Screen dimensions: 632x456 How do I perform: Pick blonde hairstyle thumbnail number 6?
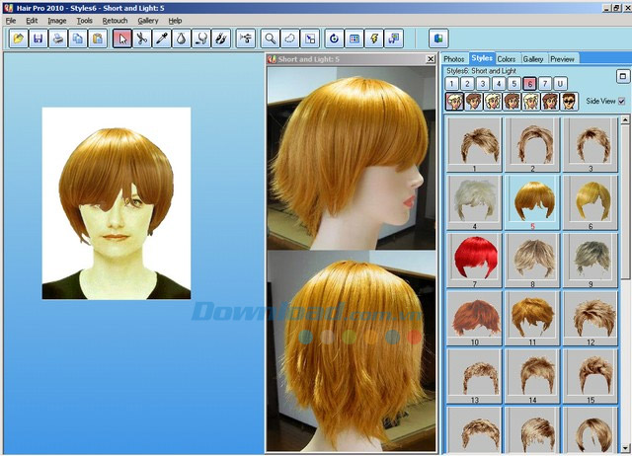591,202
